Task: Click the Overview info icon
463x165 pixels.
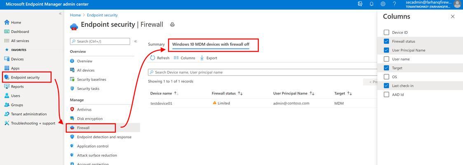Action: (x=72, y=61)
